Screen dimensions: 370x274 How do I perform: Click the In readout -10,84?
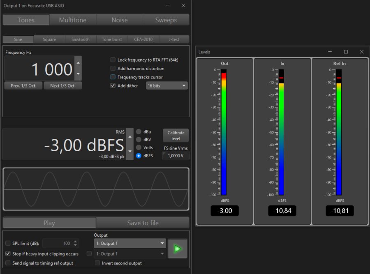[x=282, y=211]
